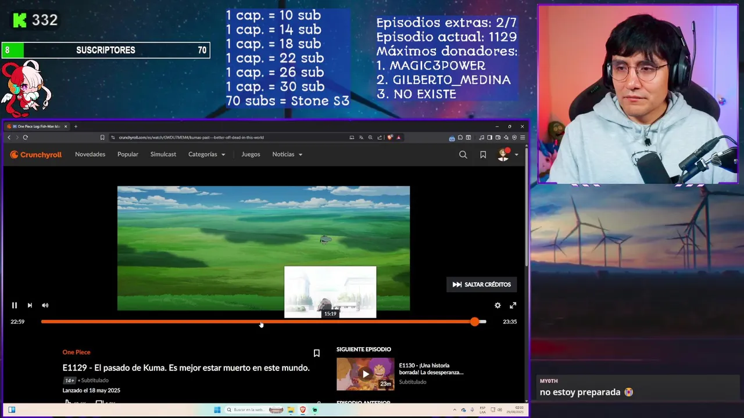
Task: Open the video player settings gear
Action: click(x=498, y=305)
